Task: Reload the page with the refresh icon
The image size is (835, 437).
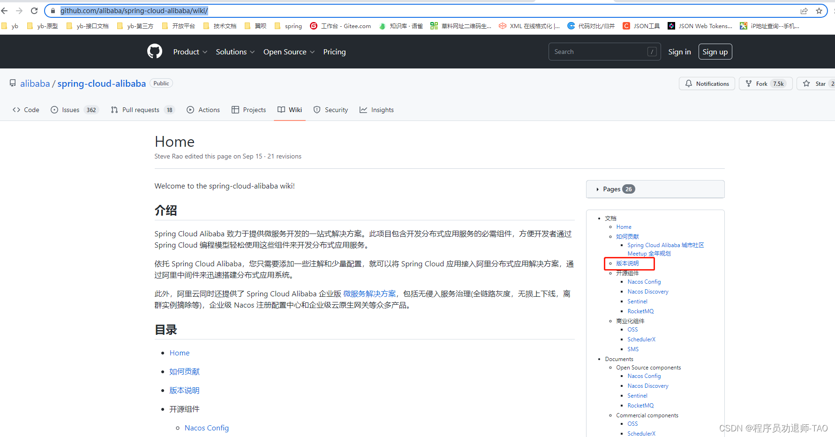Action: (34, 10)
